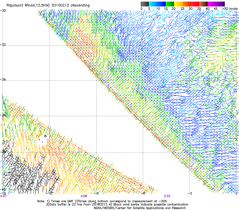Click the latitude label -40
Screen dimensions: 239x210
(3, 189)
